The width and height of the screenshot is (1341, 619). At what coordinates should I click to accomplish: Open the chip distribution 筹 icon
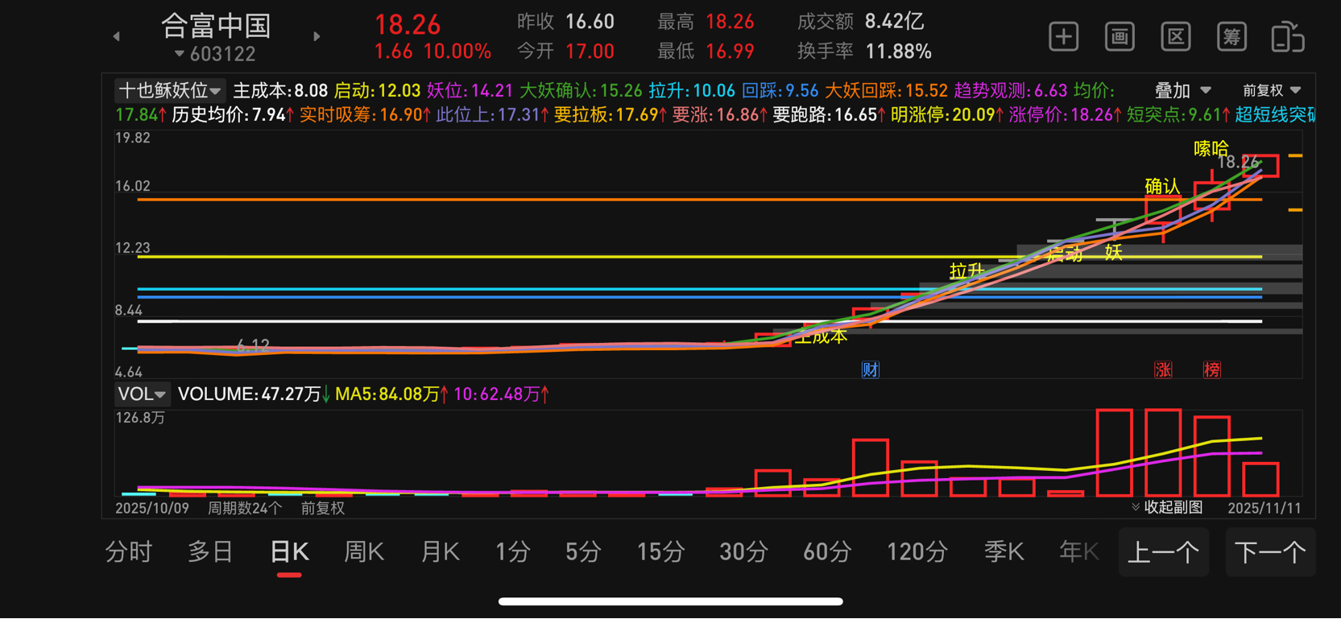tap(1231, 37)
